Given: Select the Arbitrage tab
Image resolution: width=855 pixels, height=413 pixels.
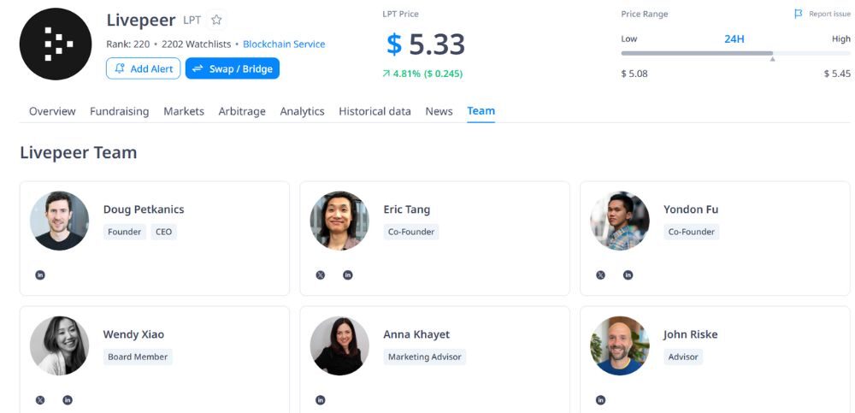Looking at the screenshot, I should (x=242, y=111).
